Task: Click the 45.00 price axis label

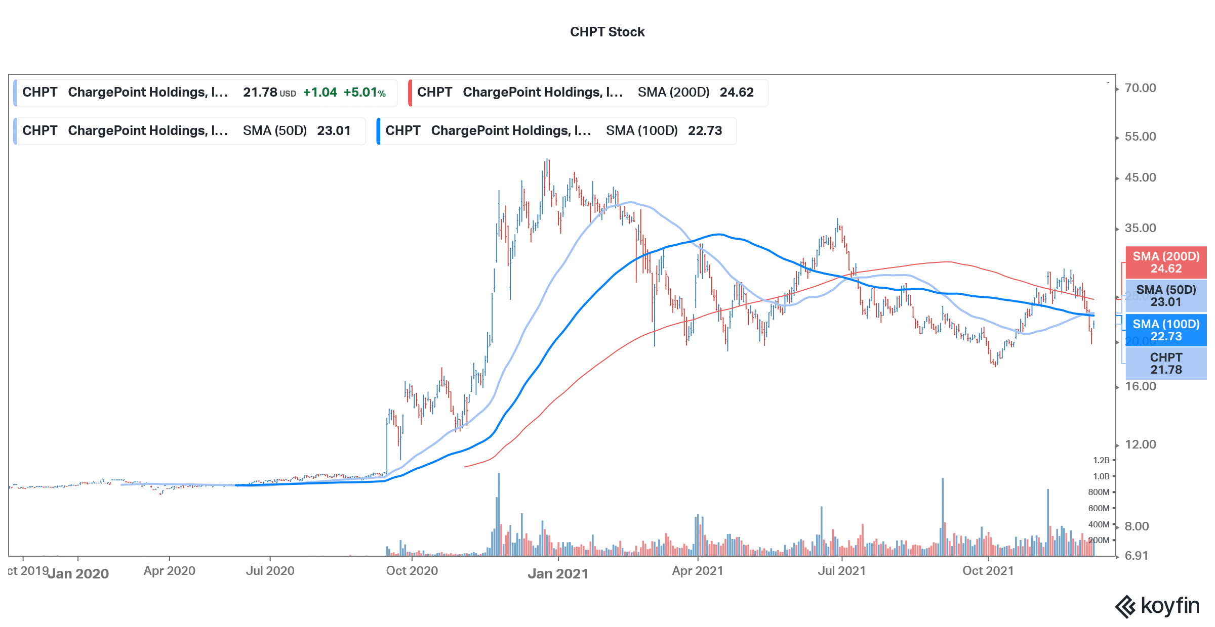Action: pyautogui.click(x=1140, y=177)
